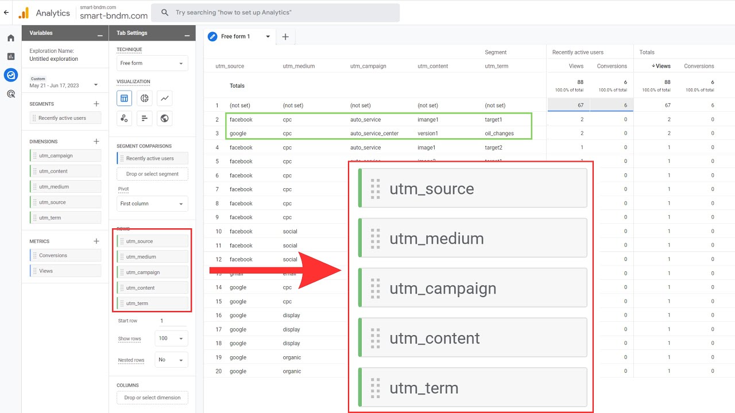Click the Google Analytics logo

point(24,13)
